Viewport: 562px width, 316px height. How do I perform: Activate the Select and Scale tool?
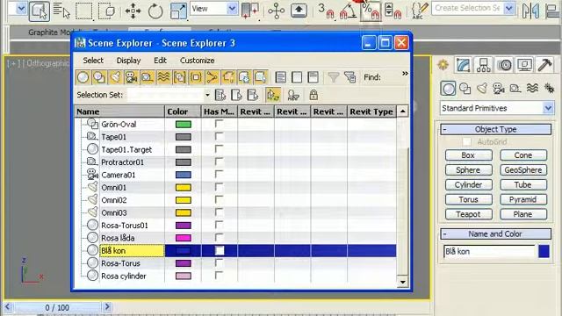[x=178, y=11]
